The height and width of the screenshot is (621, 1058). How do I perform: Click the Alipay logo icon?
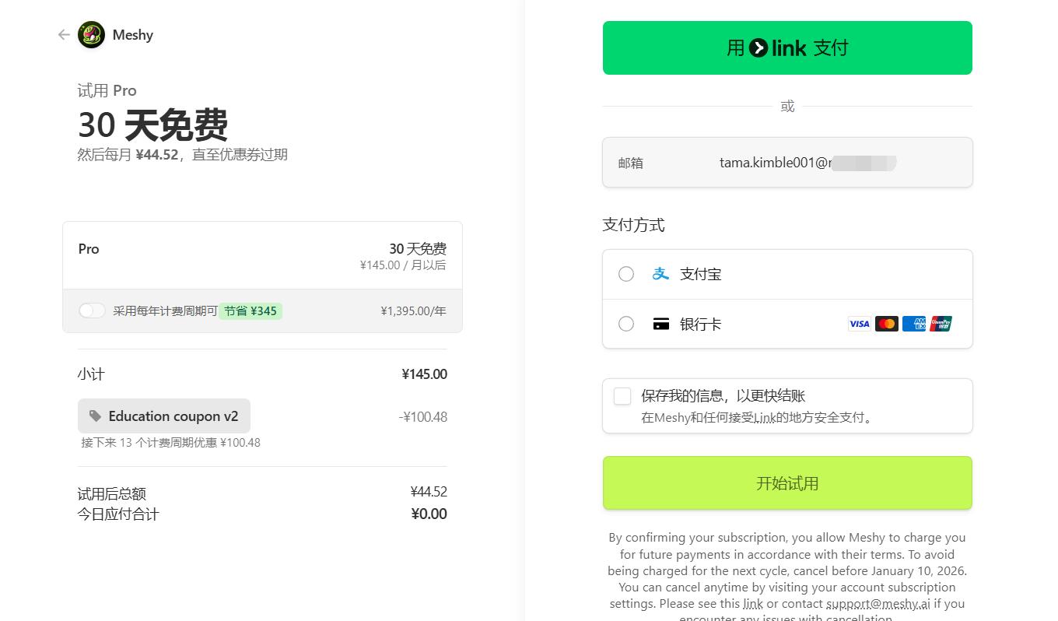click(660, 274)
